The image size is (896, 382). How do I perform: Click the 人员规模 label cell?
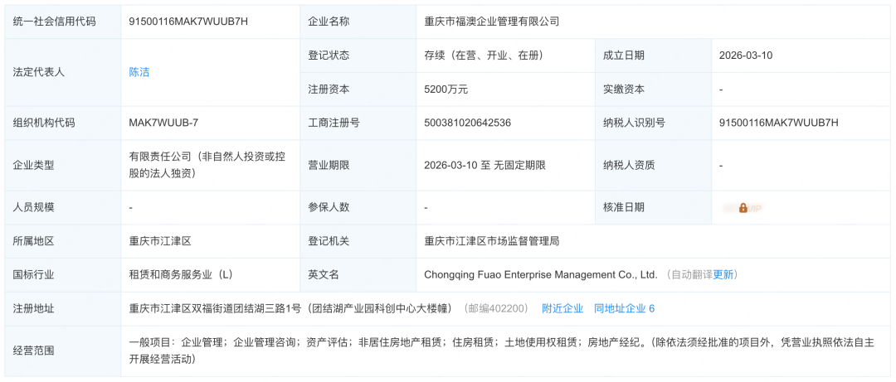click(x=63, y=207)
